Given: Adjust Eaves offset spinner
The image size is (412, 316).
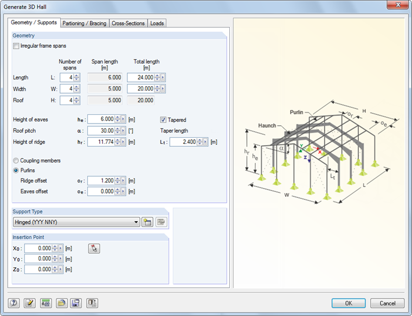Looking at the screenshot, I should pos(118,191).
